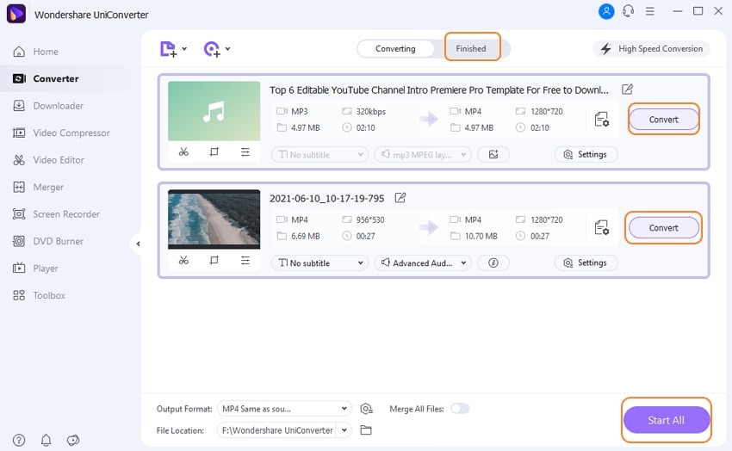
Task: Click Start All button
Action: [667, 420]
